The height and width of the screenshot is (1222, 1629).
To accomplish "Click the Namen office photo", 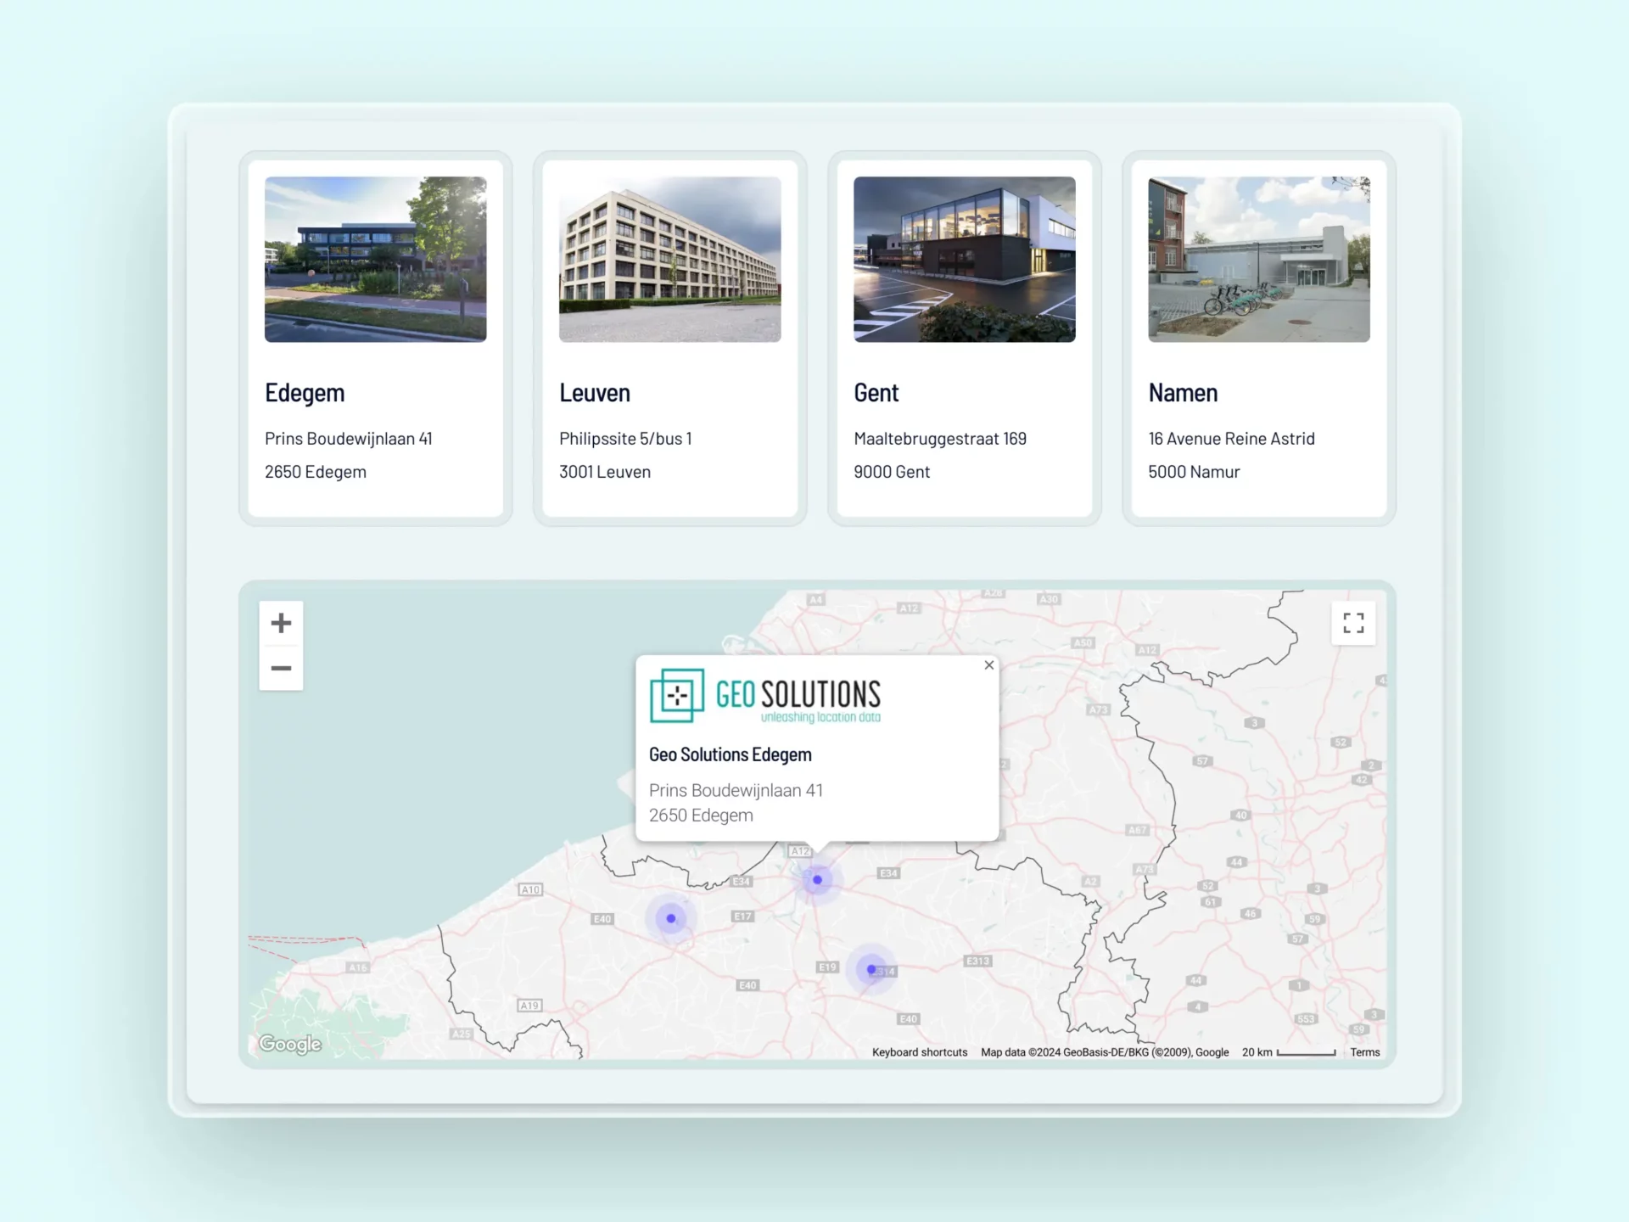I will [x=1258, y=259].
